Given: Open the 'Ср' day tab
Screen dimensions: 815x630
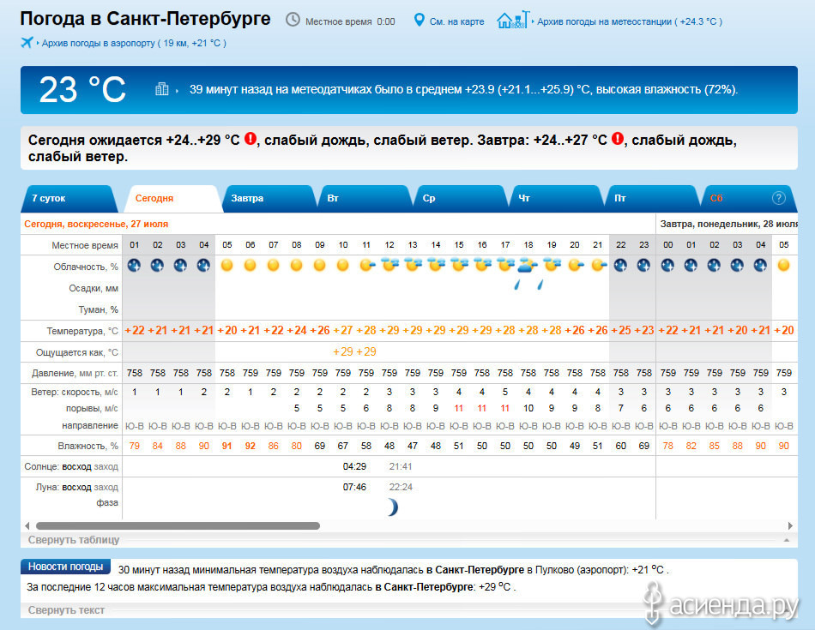Looking at the screenshot, I should pos(461,198).
